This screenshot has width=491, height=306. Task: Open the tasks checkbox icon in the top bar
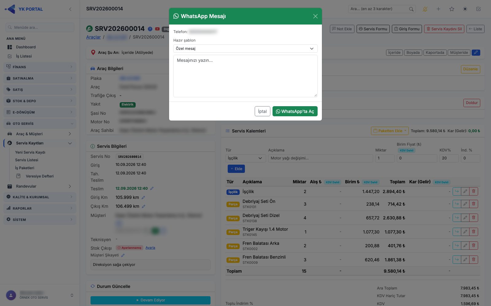478,9
